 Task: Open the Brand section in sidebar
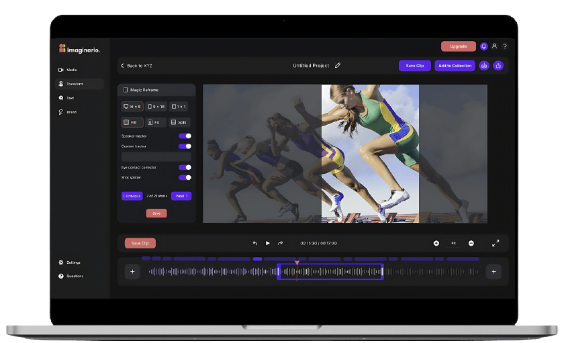[x=68, y=112]
